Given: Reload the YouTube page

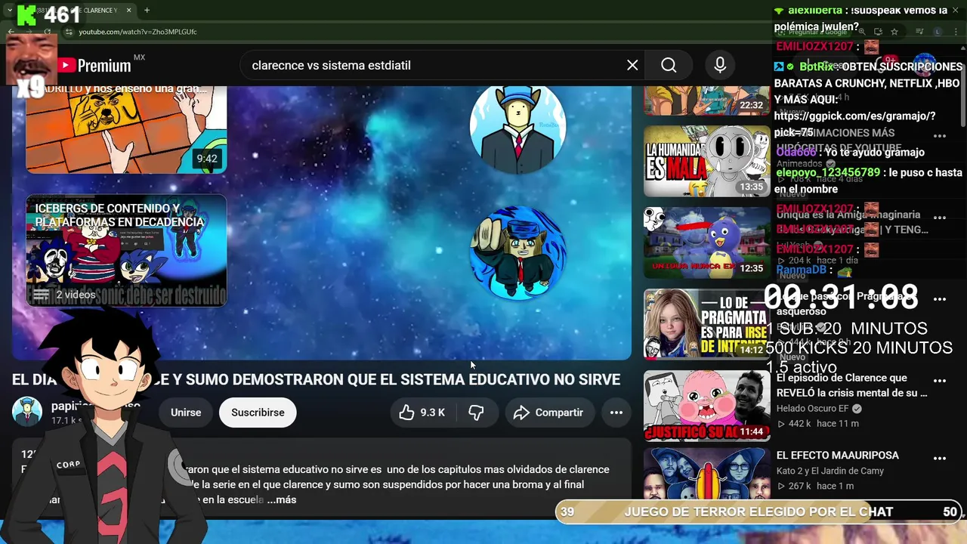Looking at the screenshot, I should [x=47, y=32].
